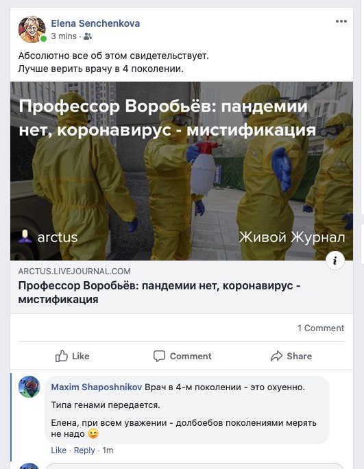The image size is (364, 469).
Task: Show the 1 Comment count
Action: click(321, 328)
